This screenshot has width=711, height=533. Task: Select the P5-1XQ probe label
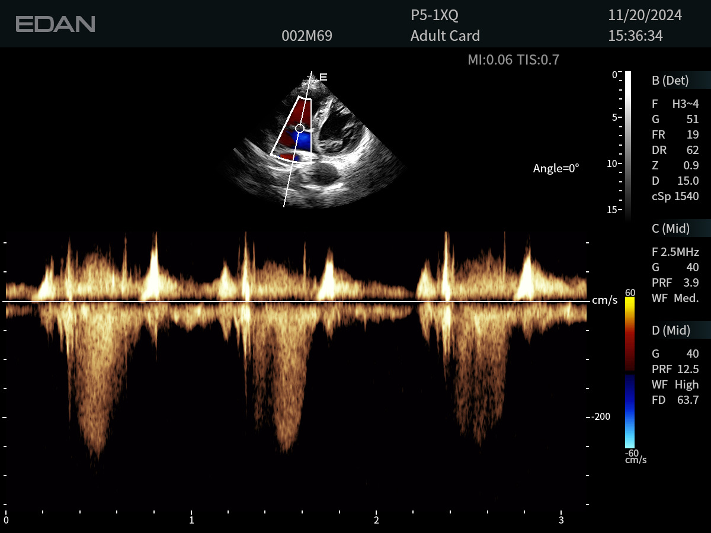click(x=434, y=15)
